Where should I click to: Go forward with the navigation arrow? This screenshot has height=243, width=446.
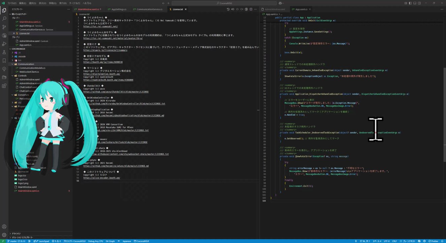(168, 3)
